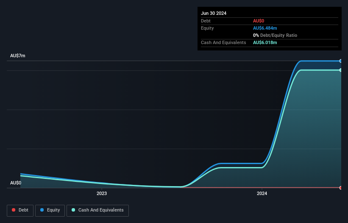Screen dimensions: 348x223
Task: Click the 0% Debt/Equity Ratio text
Action: [x=275, y=35]
